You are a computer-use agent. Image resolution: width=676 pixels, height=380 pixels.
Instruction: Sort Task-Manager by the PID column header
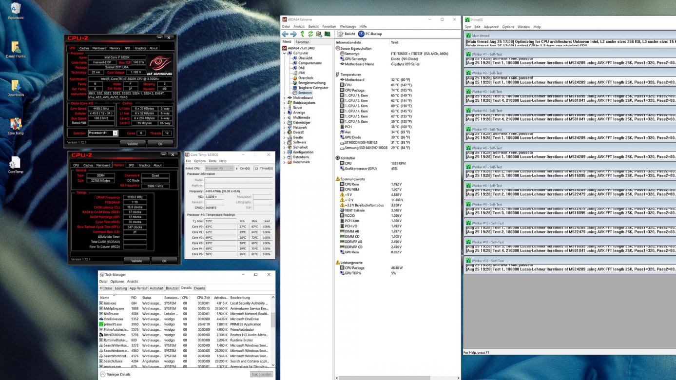(x=134, y=297)
